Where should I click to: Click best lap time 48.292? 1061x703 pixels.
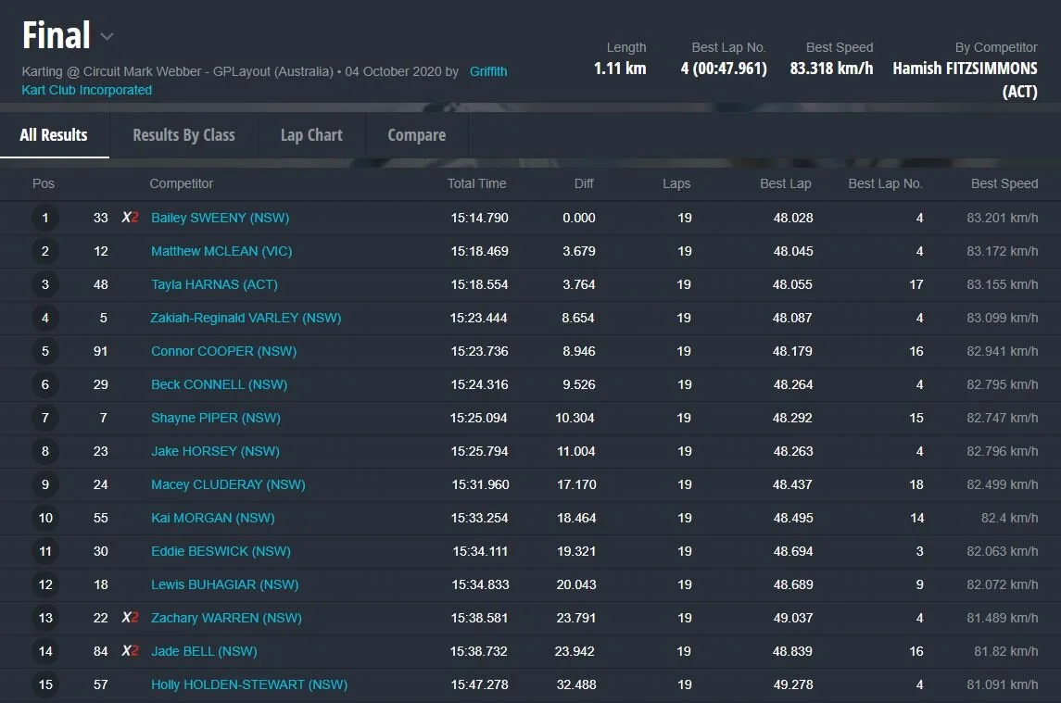[x=792, y=418]
